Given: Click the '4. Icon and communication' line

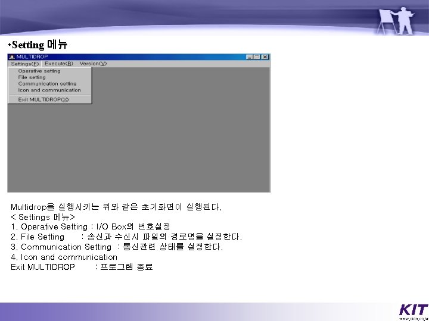Looking at the screenshot, I should pyautogui.click(x=64, y=257).
